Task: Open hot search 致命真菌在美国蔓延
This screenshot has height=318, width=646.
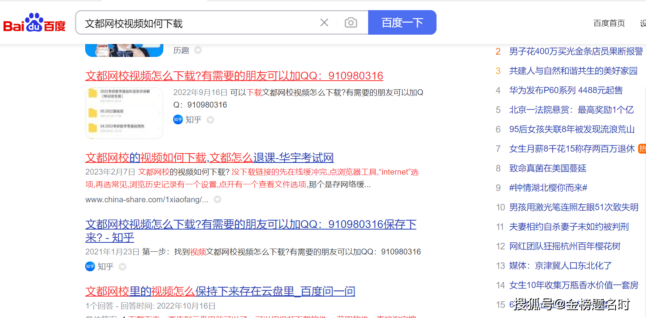Action: [548, 168]
